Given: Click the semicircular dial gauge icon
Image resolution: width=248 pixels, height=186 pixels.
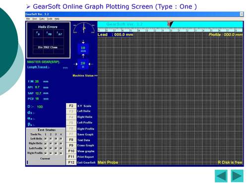Looking at the screenshot, I should coord(84,28).
